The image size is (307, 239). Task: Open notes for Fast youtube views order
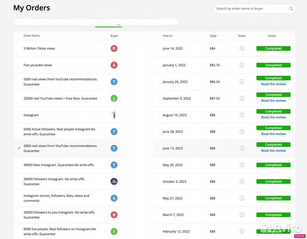point(242,65)
